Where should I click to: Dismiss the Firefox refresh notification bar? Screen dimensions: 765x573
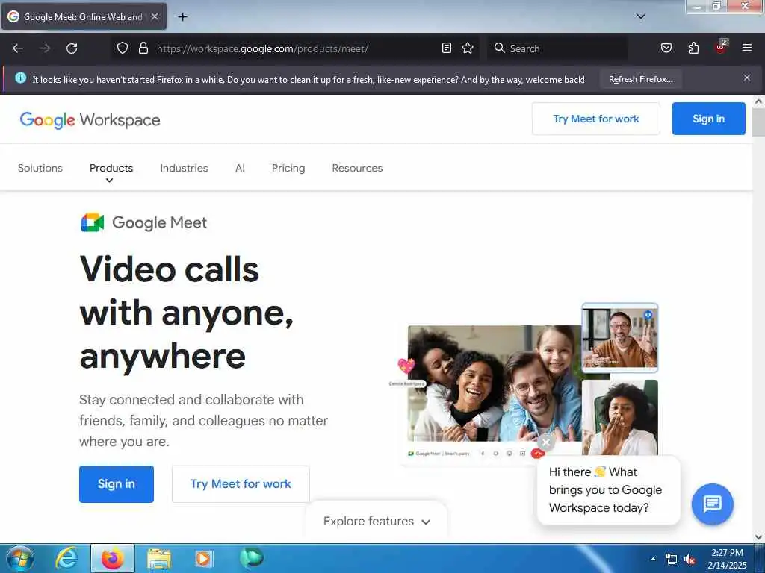pos(746,78)
